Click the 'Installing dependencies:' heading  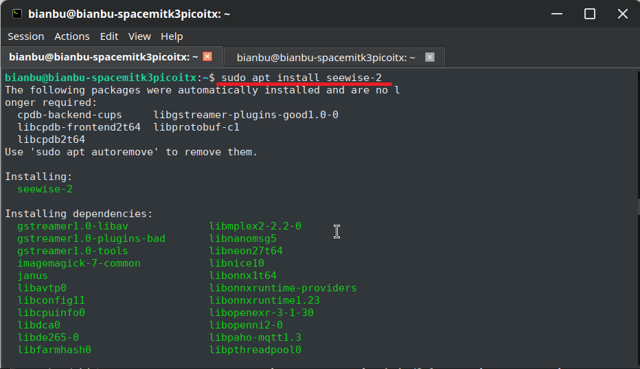pos(78,214)
